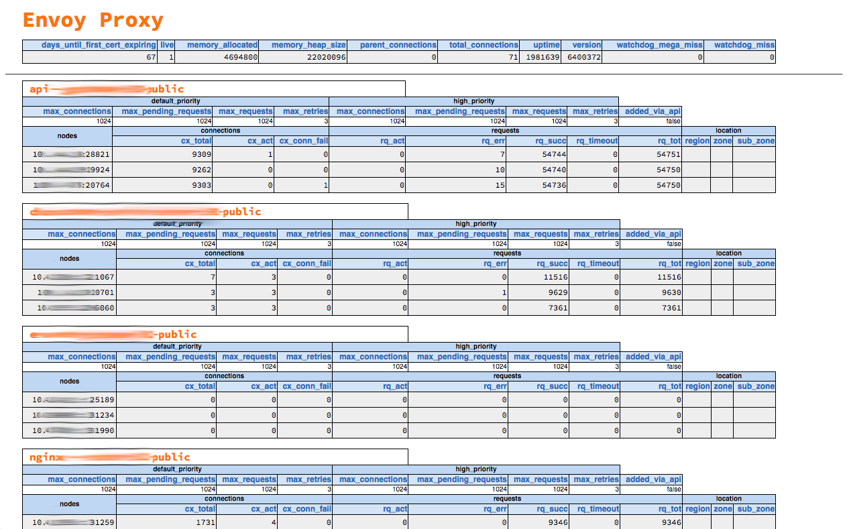Select memory_heap_size value 22020096
This screenshot has width=847, height=529.
click(327, 58)
